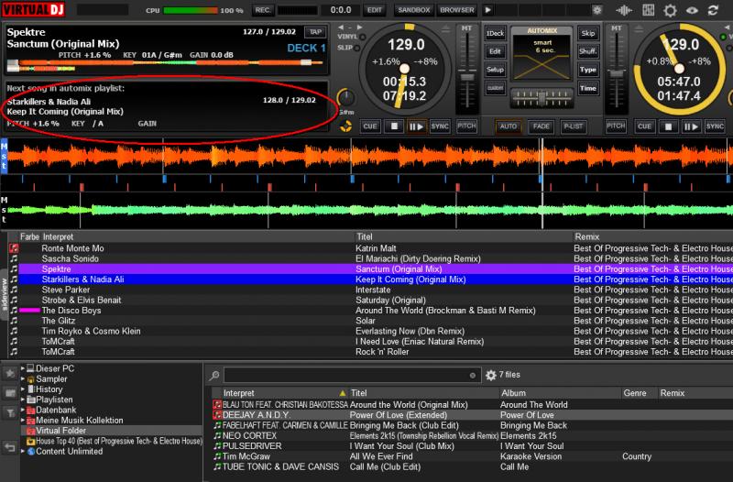The image size is (733, 482).
Task: Click the CUE button on deck 1
Action: click(x=370, y=126)
